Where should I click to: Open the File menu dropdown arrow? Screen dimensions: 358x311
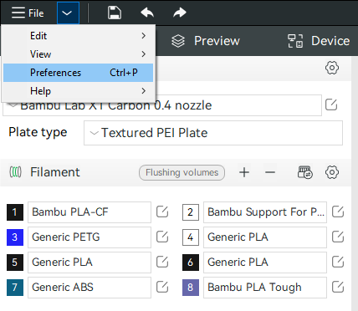coord(68,13)
